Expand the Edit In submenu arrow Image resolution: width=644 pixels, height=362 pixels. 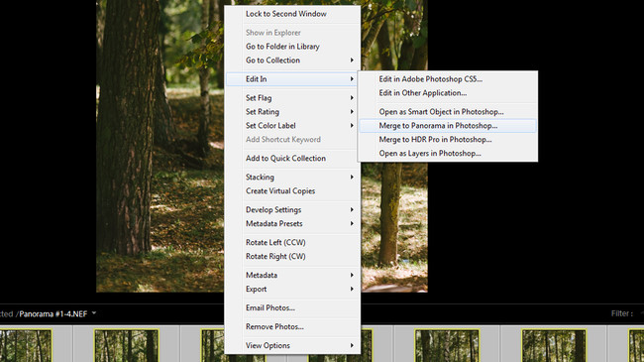[352, 79]
